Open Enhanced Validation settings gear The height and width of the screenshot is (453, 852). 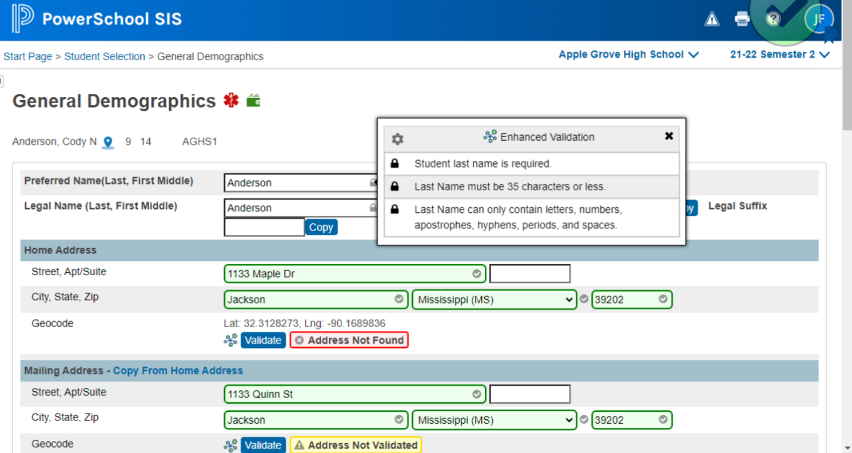click(x=398, y=139)
